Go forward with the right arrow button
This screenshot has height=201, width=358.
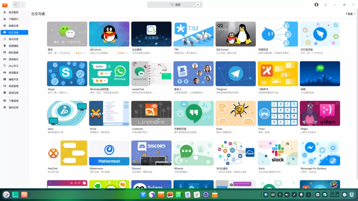22,5
